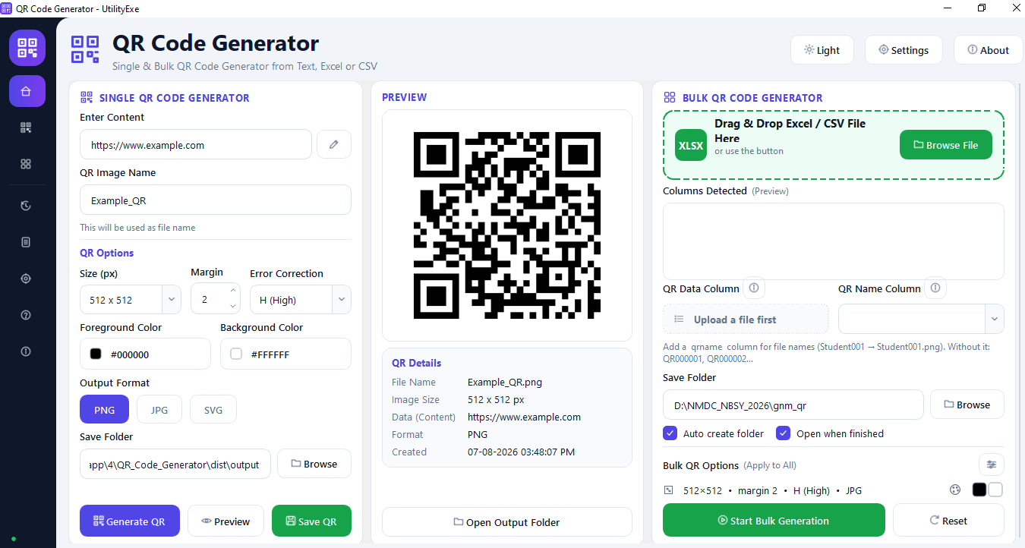Pick the white background color swatch
Image resolution: width=1025 pixels, height=548 pixels.
coord(236,354)
